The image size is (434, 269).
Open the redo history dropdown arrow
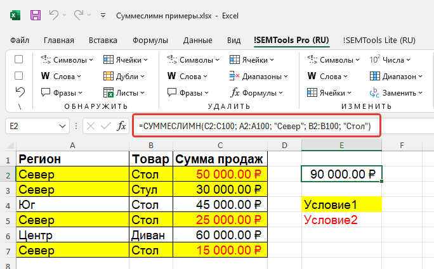[x=89, y=15]
